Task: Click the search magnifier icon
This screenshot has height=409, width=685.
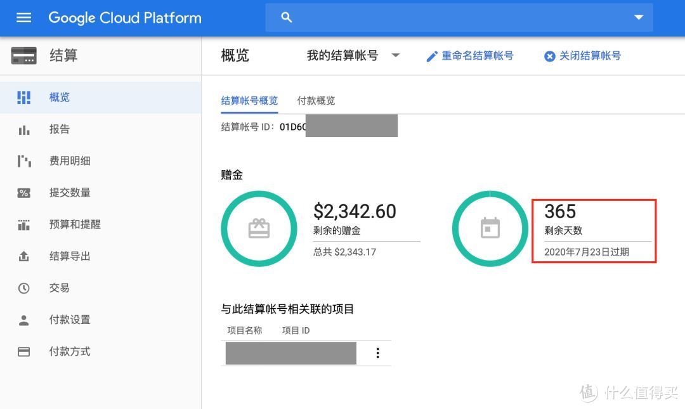Action: [286, 18]
